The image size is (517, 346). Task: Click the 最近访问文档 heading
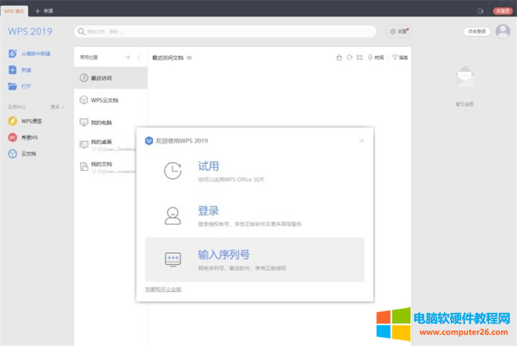click(x=168, y=58)
